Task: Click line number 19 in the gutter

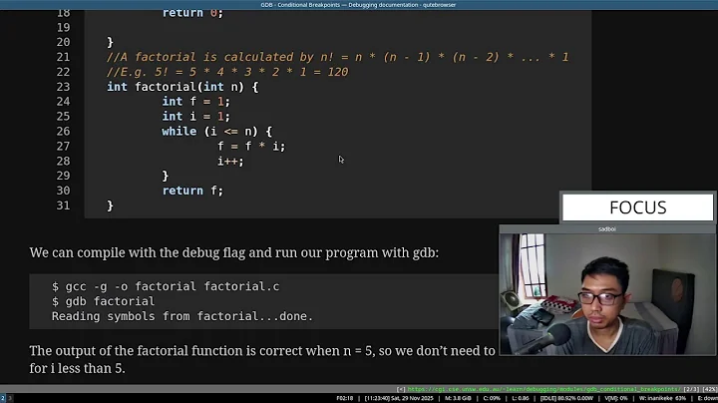Action: click(x=63, y=28)
